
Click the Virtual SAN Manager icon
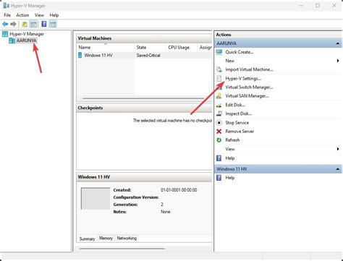219,96
